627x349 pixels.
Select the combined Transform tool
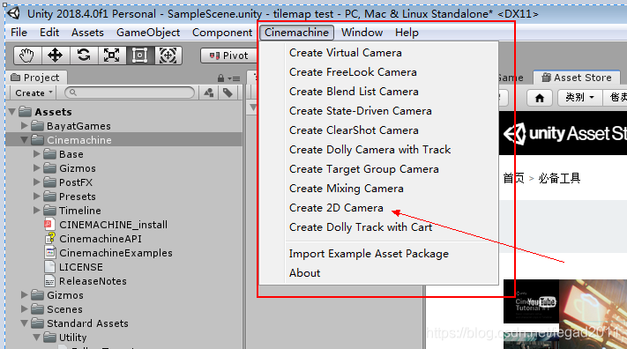coord(168,56)
